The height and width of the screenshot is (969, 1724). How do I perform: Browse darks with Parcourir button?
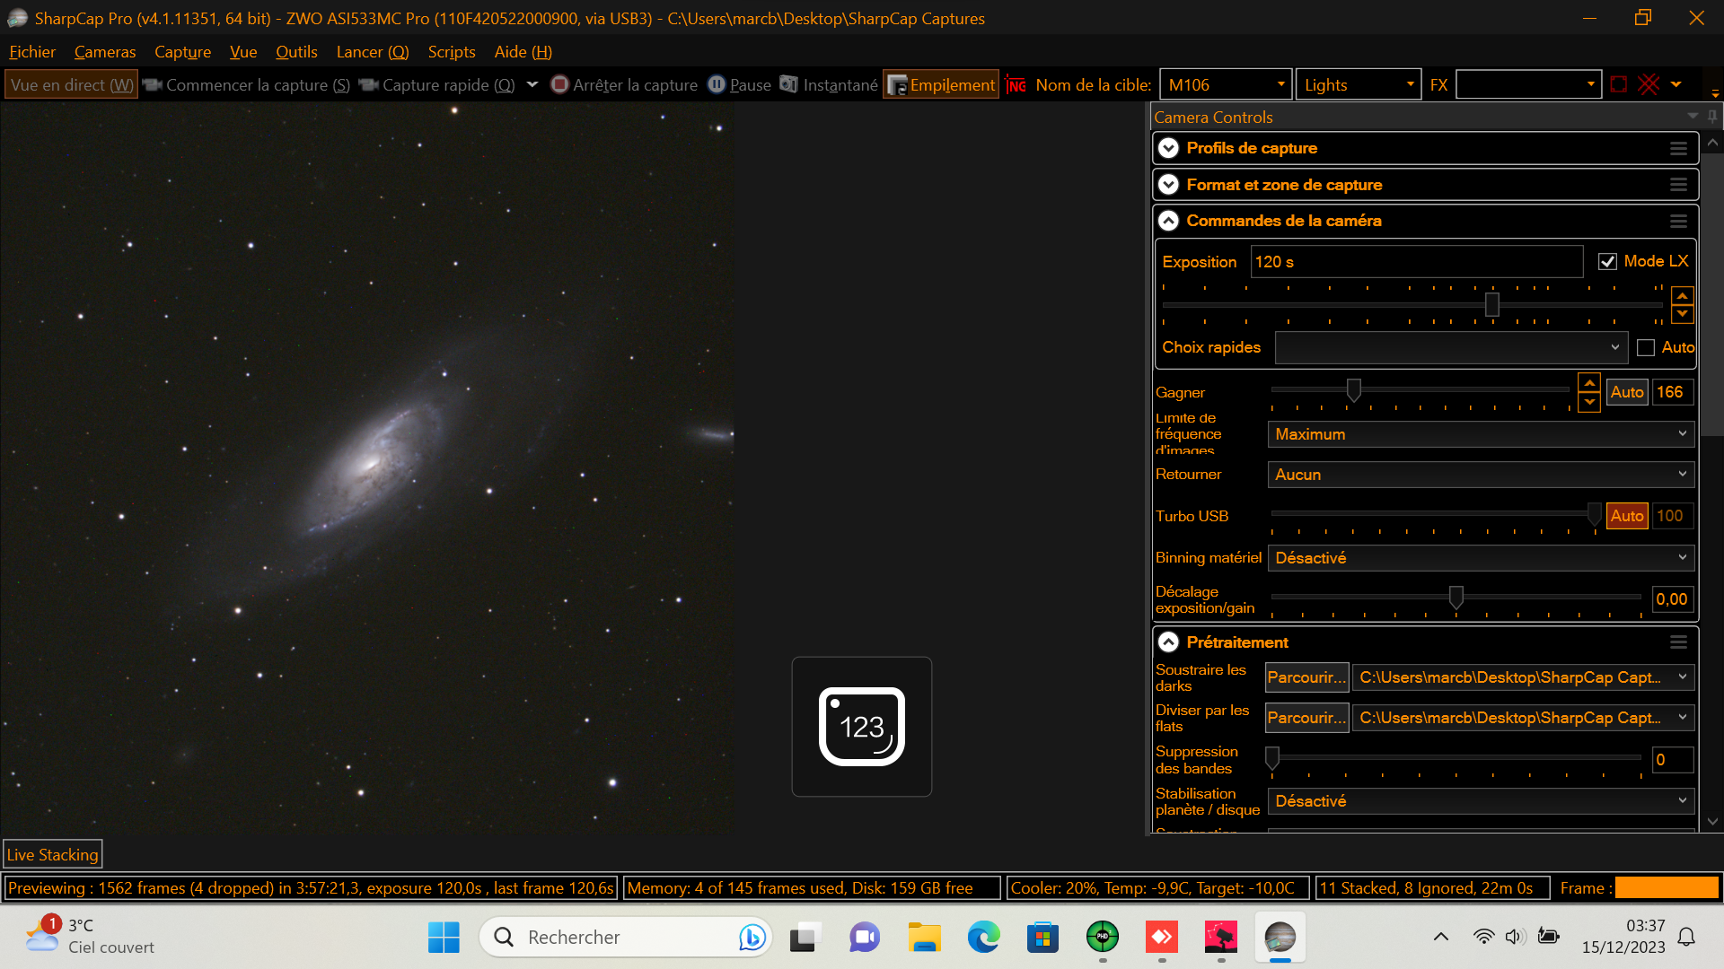click(1306, 677)
